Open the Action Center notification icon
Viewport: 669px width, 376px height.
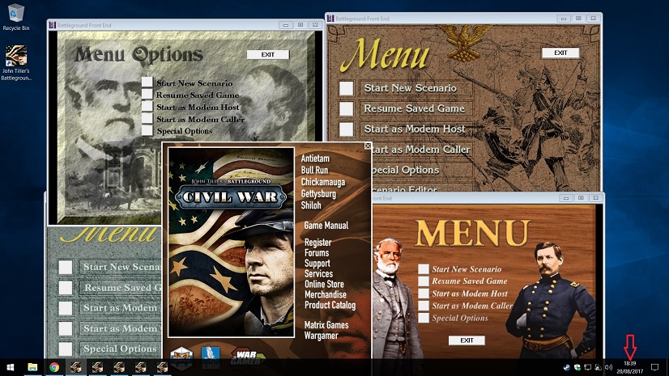[x=654, y=367]
